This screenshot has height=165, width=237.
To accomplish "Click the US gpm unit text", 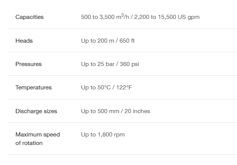I will [x=189, y=17].
